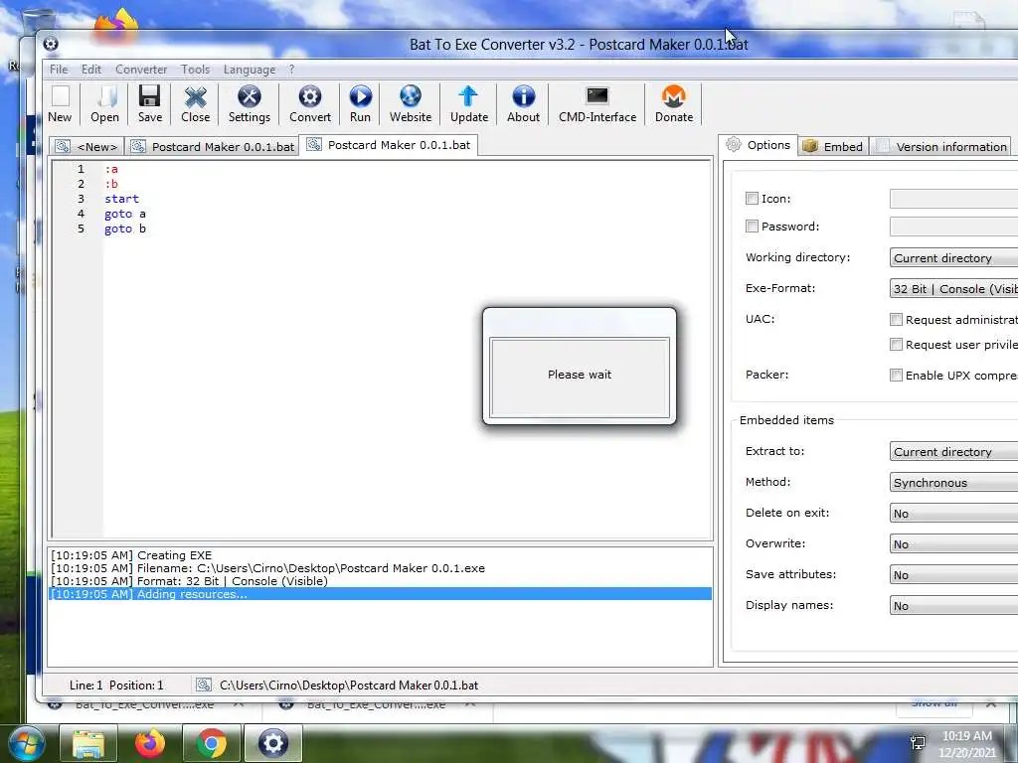Open the Display names dropdown
This screenshot has height=763, width=1018.
953,605
